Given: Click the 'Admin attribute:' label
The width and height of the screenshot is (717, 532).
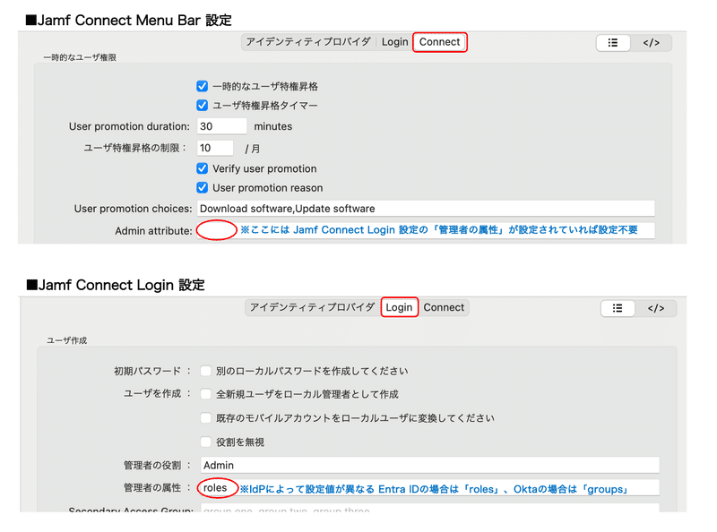Looking at the screenshot, I should tap(153, 231).
